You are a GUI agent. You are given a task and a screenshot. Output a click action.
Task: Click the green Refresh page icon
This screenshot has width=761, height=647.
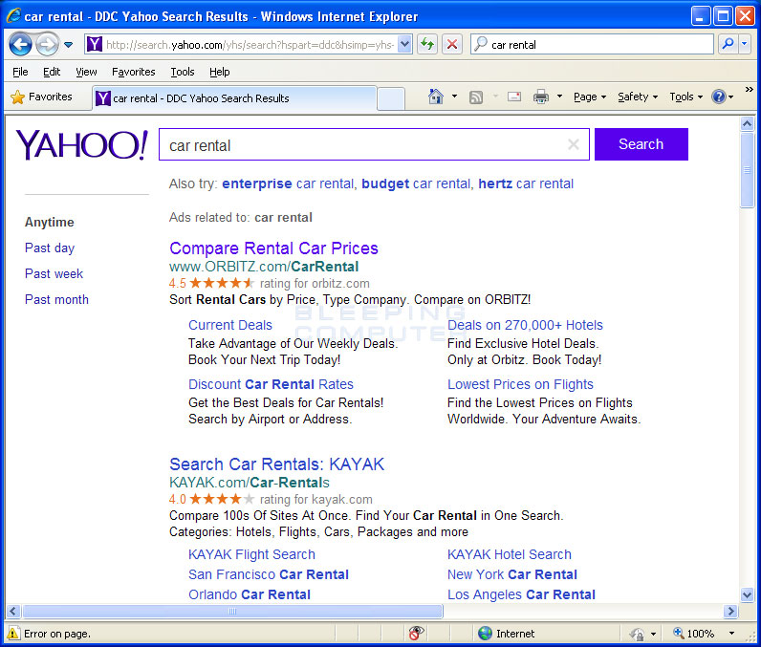(427, 45)
